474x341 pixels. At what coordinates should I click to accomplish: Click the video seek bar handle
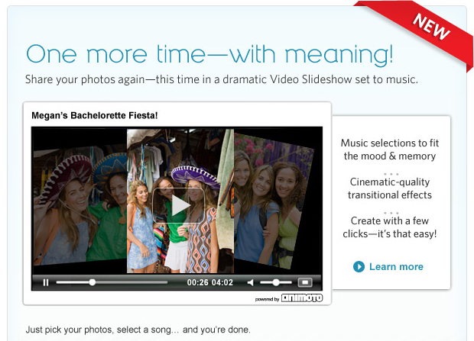[93, 282]
